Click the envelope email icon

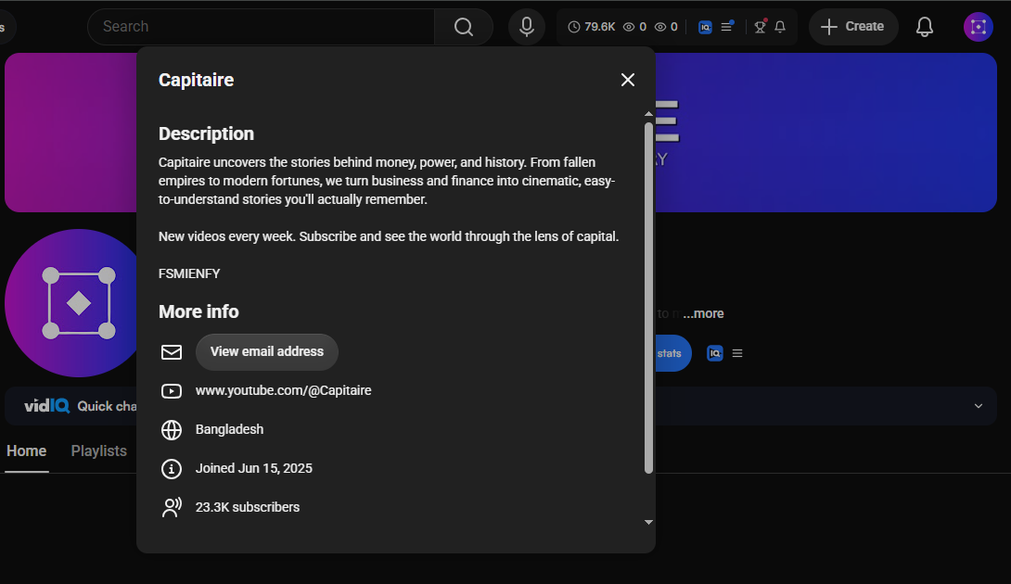pyautogui.click(x=172, y=352)
